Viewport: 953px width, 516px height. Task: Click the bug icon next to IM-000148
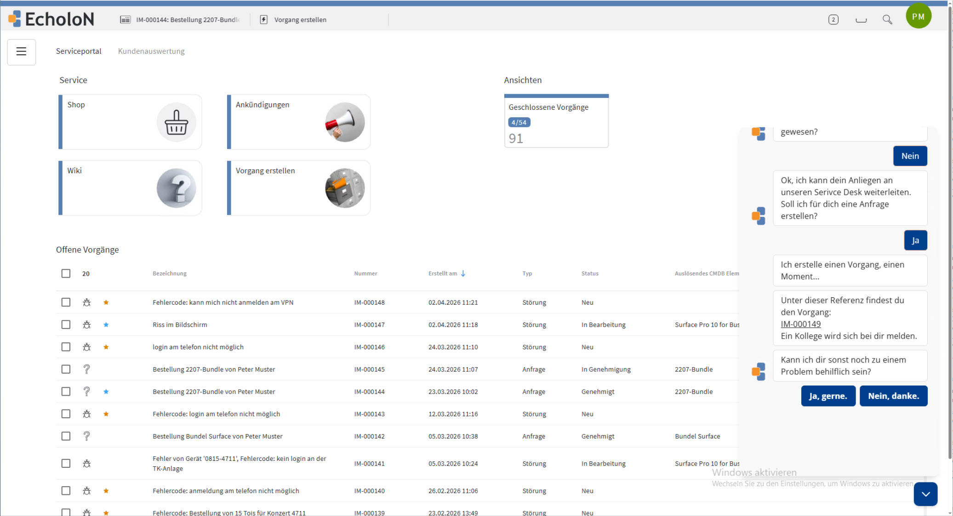pyautogui.click(x=86, y=302)
